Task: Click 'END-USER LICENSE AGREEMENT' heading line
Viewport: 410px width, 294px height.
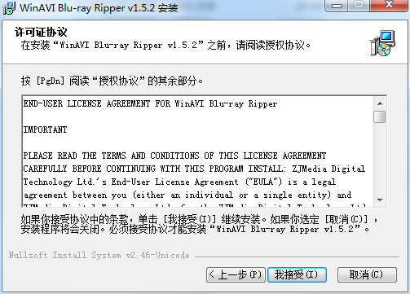Action: tap(150, 103)
